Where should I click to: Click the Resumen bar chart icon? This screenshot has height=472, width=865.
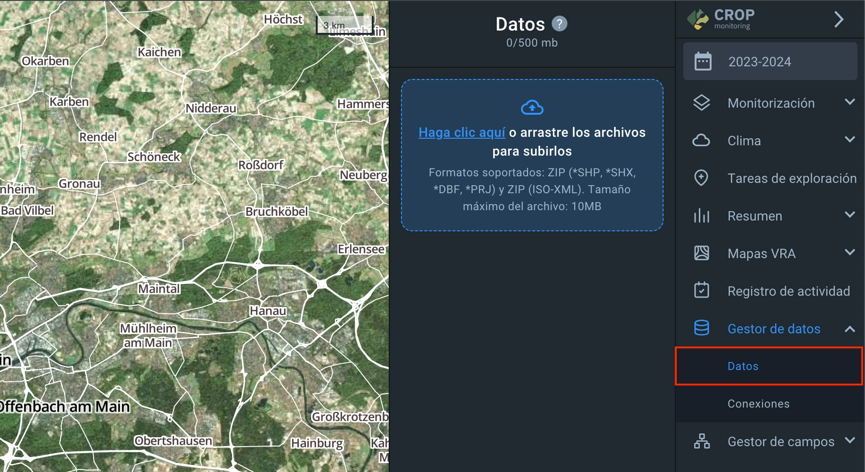pos(701,216)
